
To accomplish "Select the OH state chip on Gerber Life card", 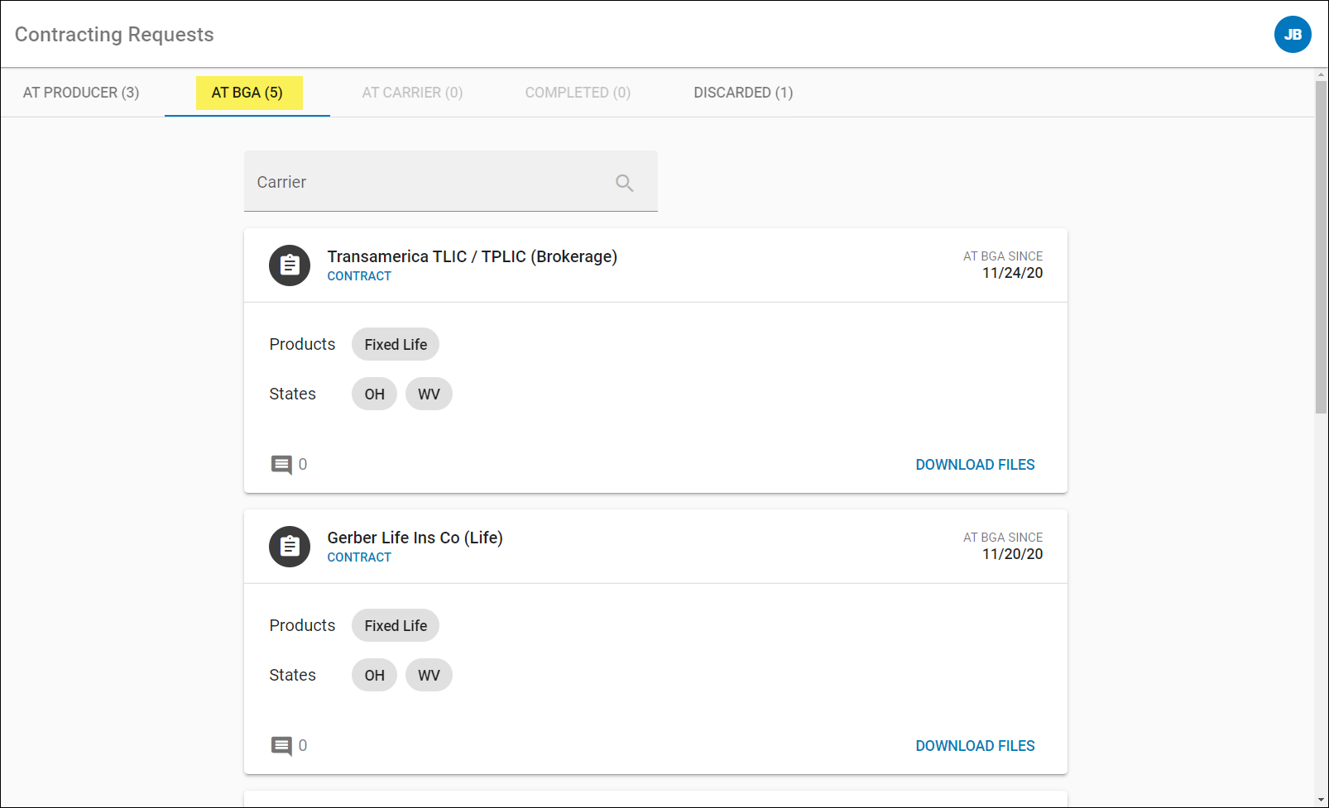I will click(x=374, y=675).
